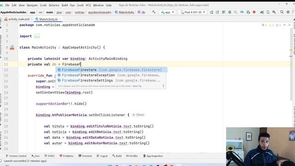Image resolution: width=295 pixels, height=166 pixels.
Task: Click the gutter icon beside class MainActivity
Action: tap(12, 47)
